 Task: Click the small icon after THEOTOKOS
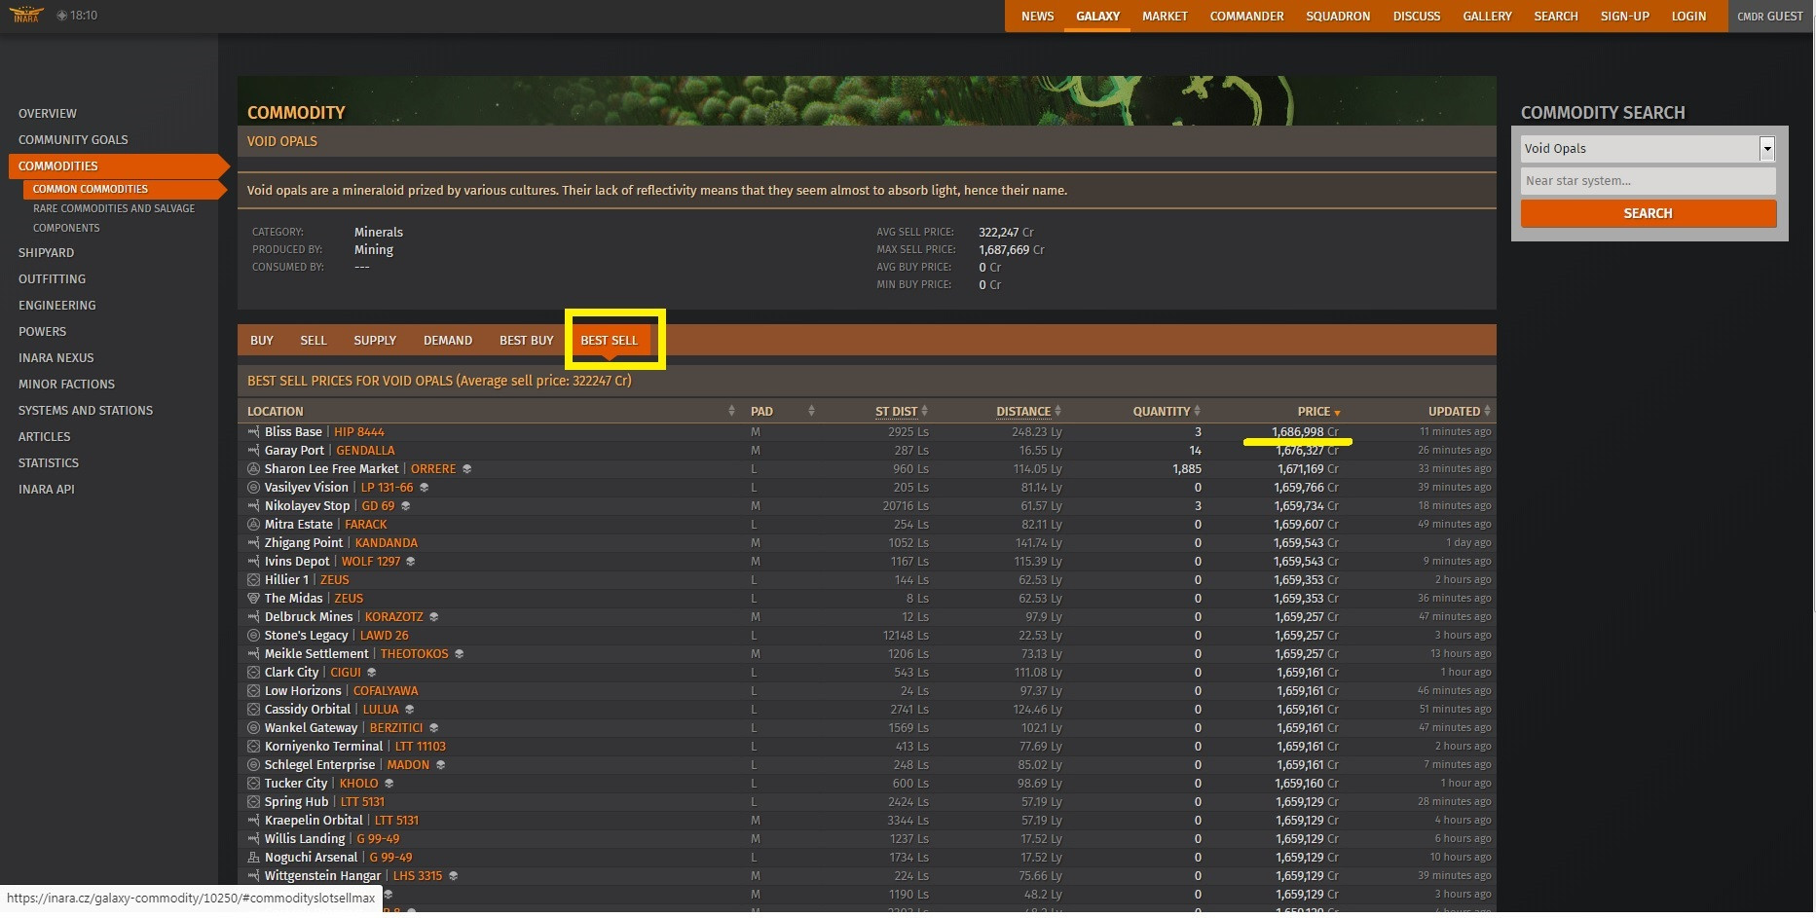click(460, 654)
